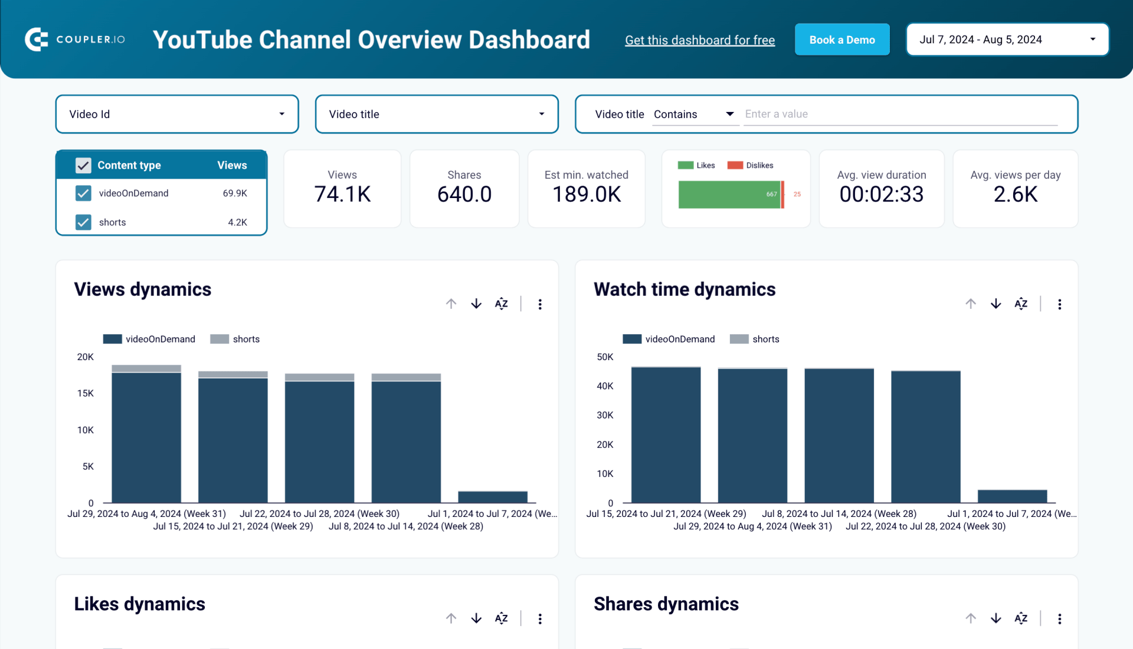This screenshot has width=1133, height=649.
Task: Click shorts legend swatch in Views dynamics
Action: 220,339
